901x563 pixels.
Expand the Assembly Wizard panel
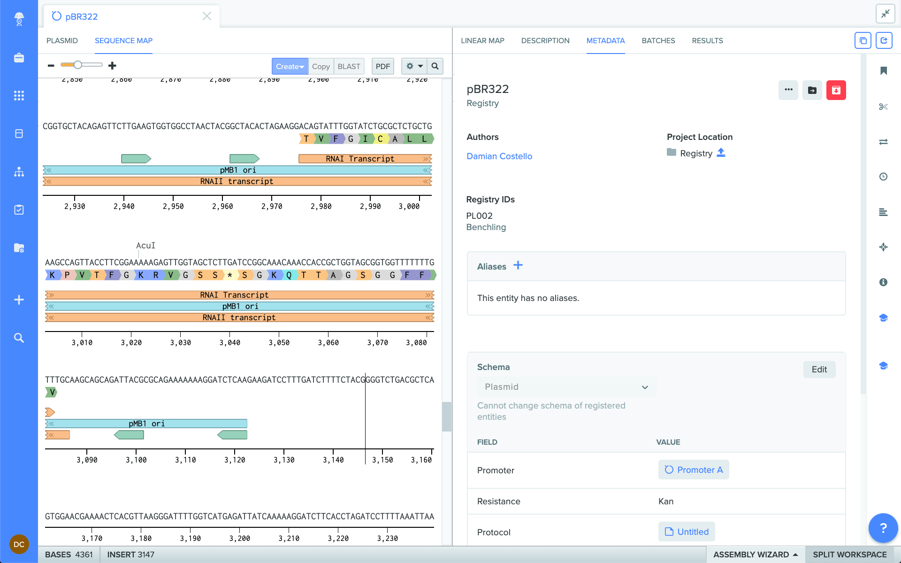756,555
